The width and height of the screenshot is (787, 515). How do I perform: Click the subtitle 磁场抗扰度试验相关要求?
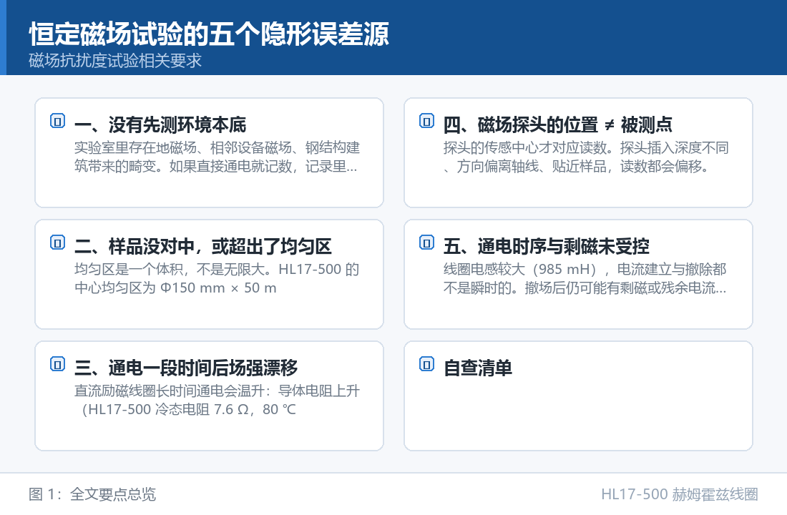click(115, 61)
